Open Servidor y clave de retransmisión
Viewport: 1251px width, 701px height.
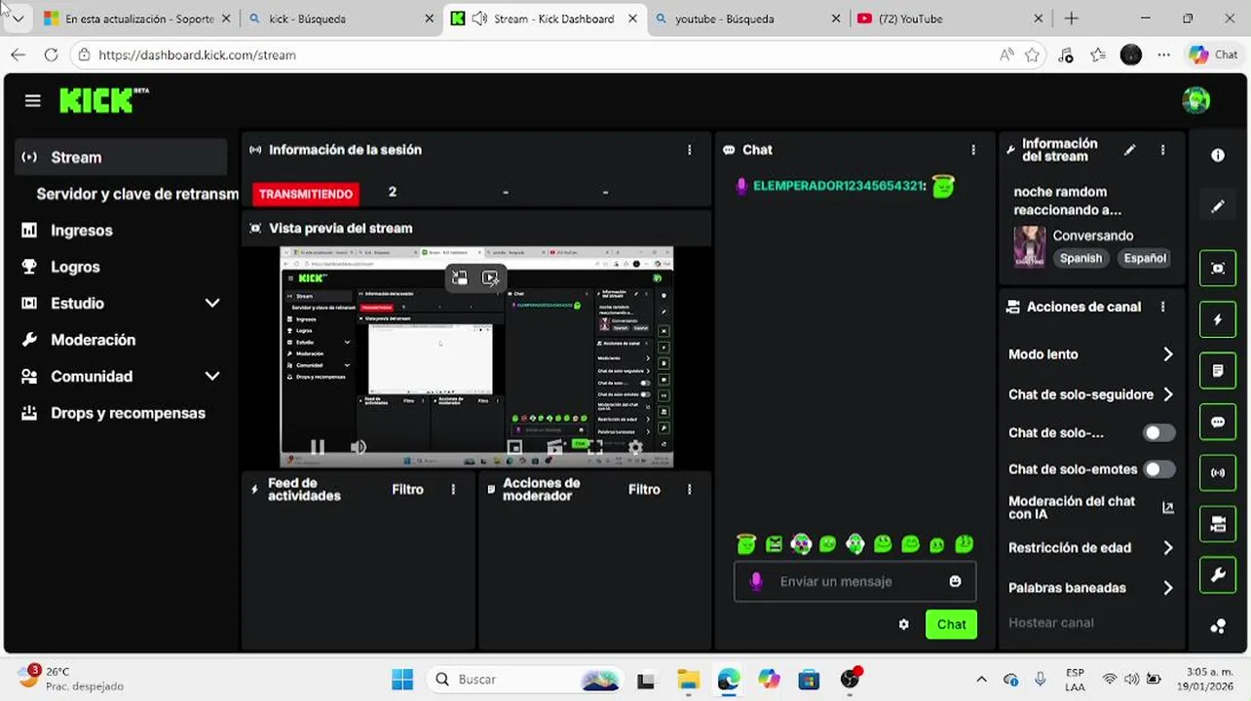[x=136, y=194]
